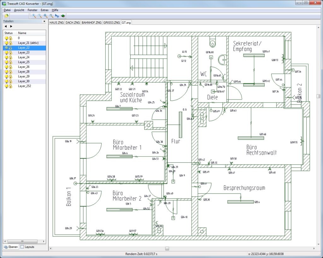This screenshot has width=323, height=258.
Task: Toggle the lock icon on Layer_25
Action: point(10,62)
